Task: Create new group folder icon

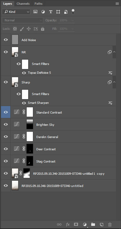Action: [x=93, y=224]
